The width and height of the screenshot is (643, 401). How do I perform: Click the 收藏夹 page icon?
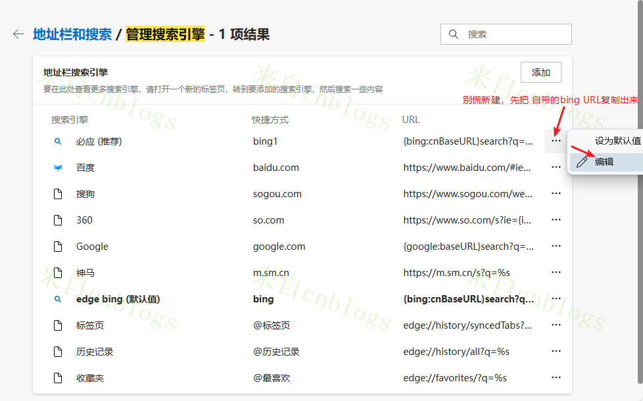(57, 377)
